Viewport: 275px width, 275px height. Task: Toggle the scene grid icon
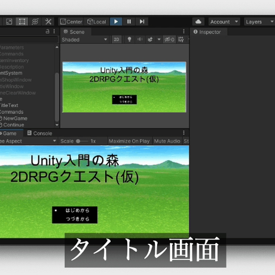(181, 39)
